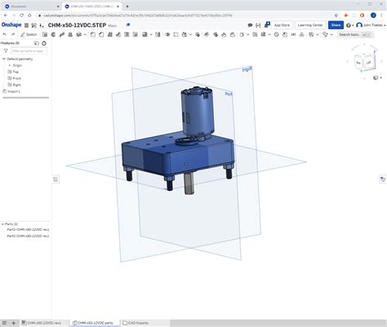Select the variable (x) tool icon
Image resolution: width=387 pixels, height=327 pixels.
pos(293,34)
